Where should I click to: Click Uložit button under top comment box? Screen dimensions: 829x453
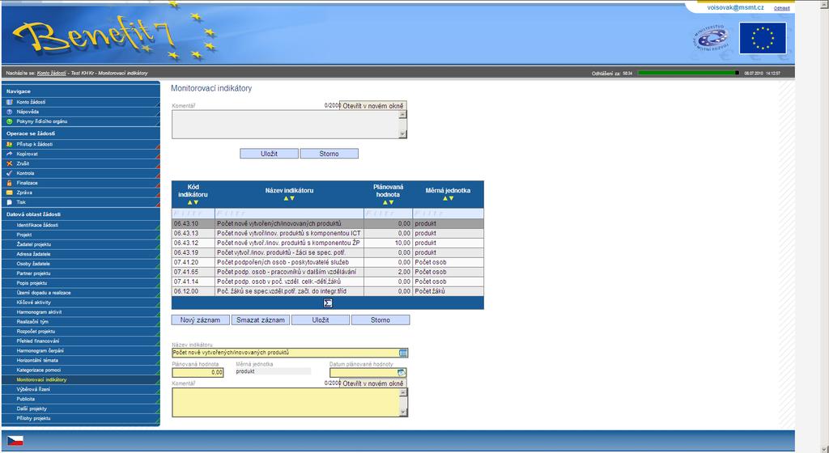pos(269,154)
